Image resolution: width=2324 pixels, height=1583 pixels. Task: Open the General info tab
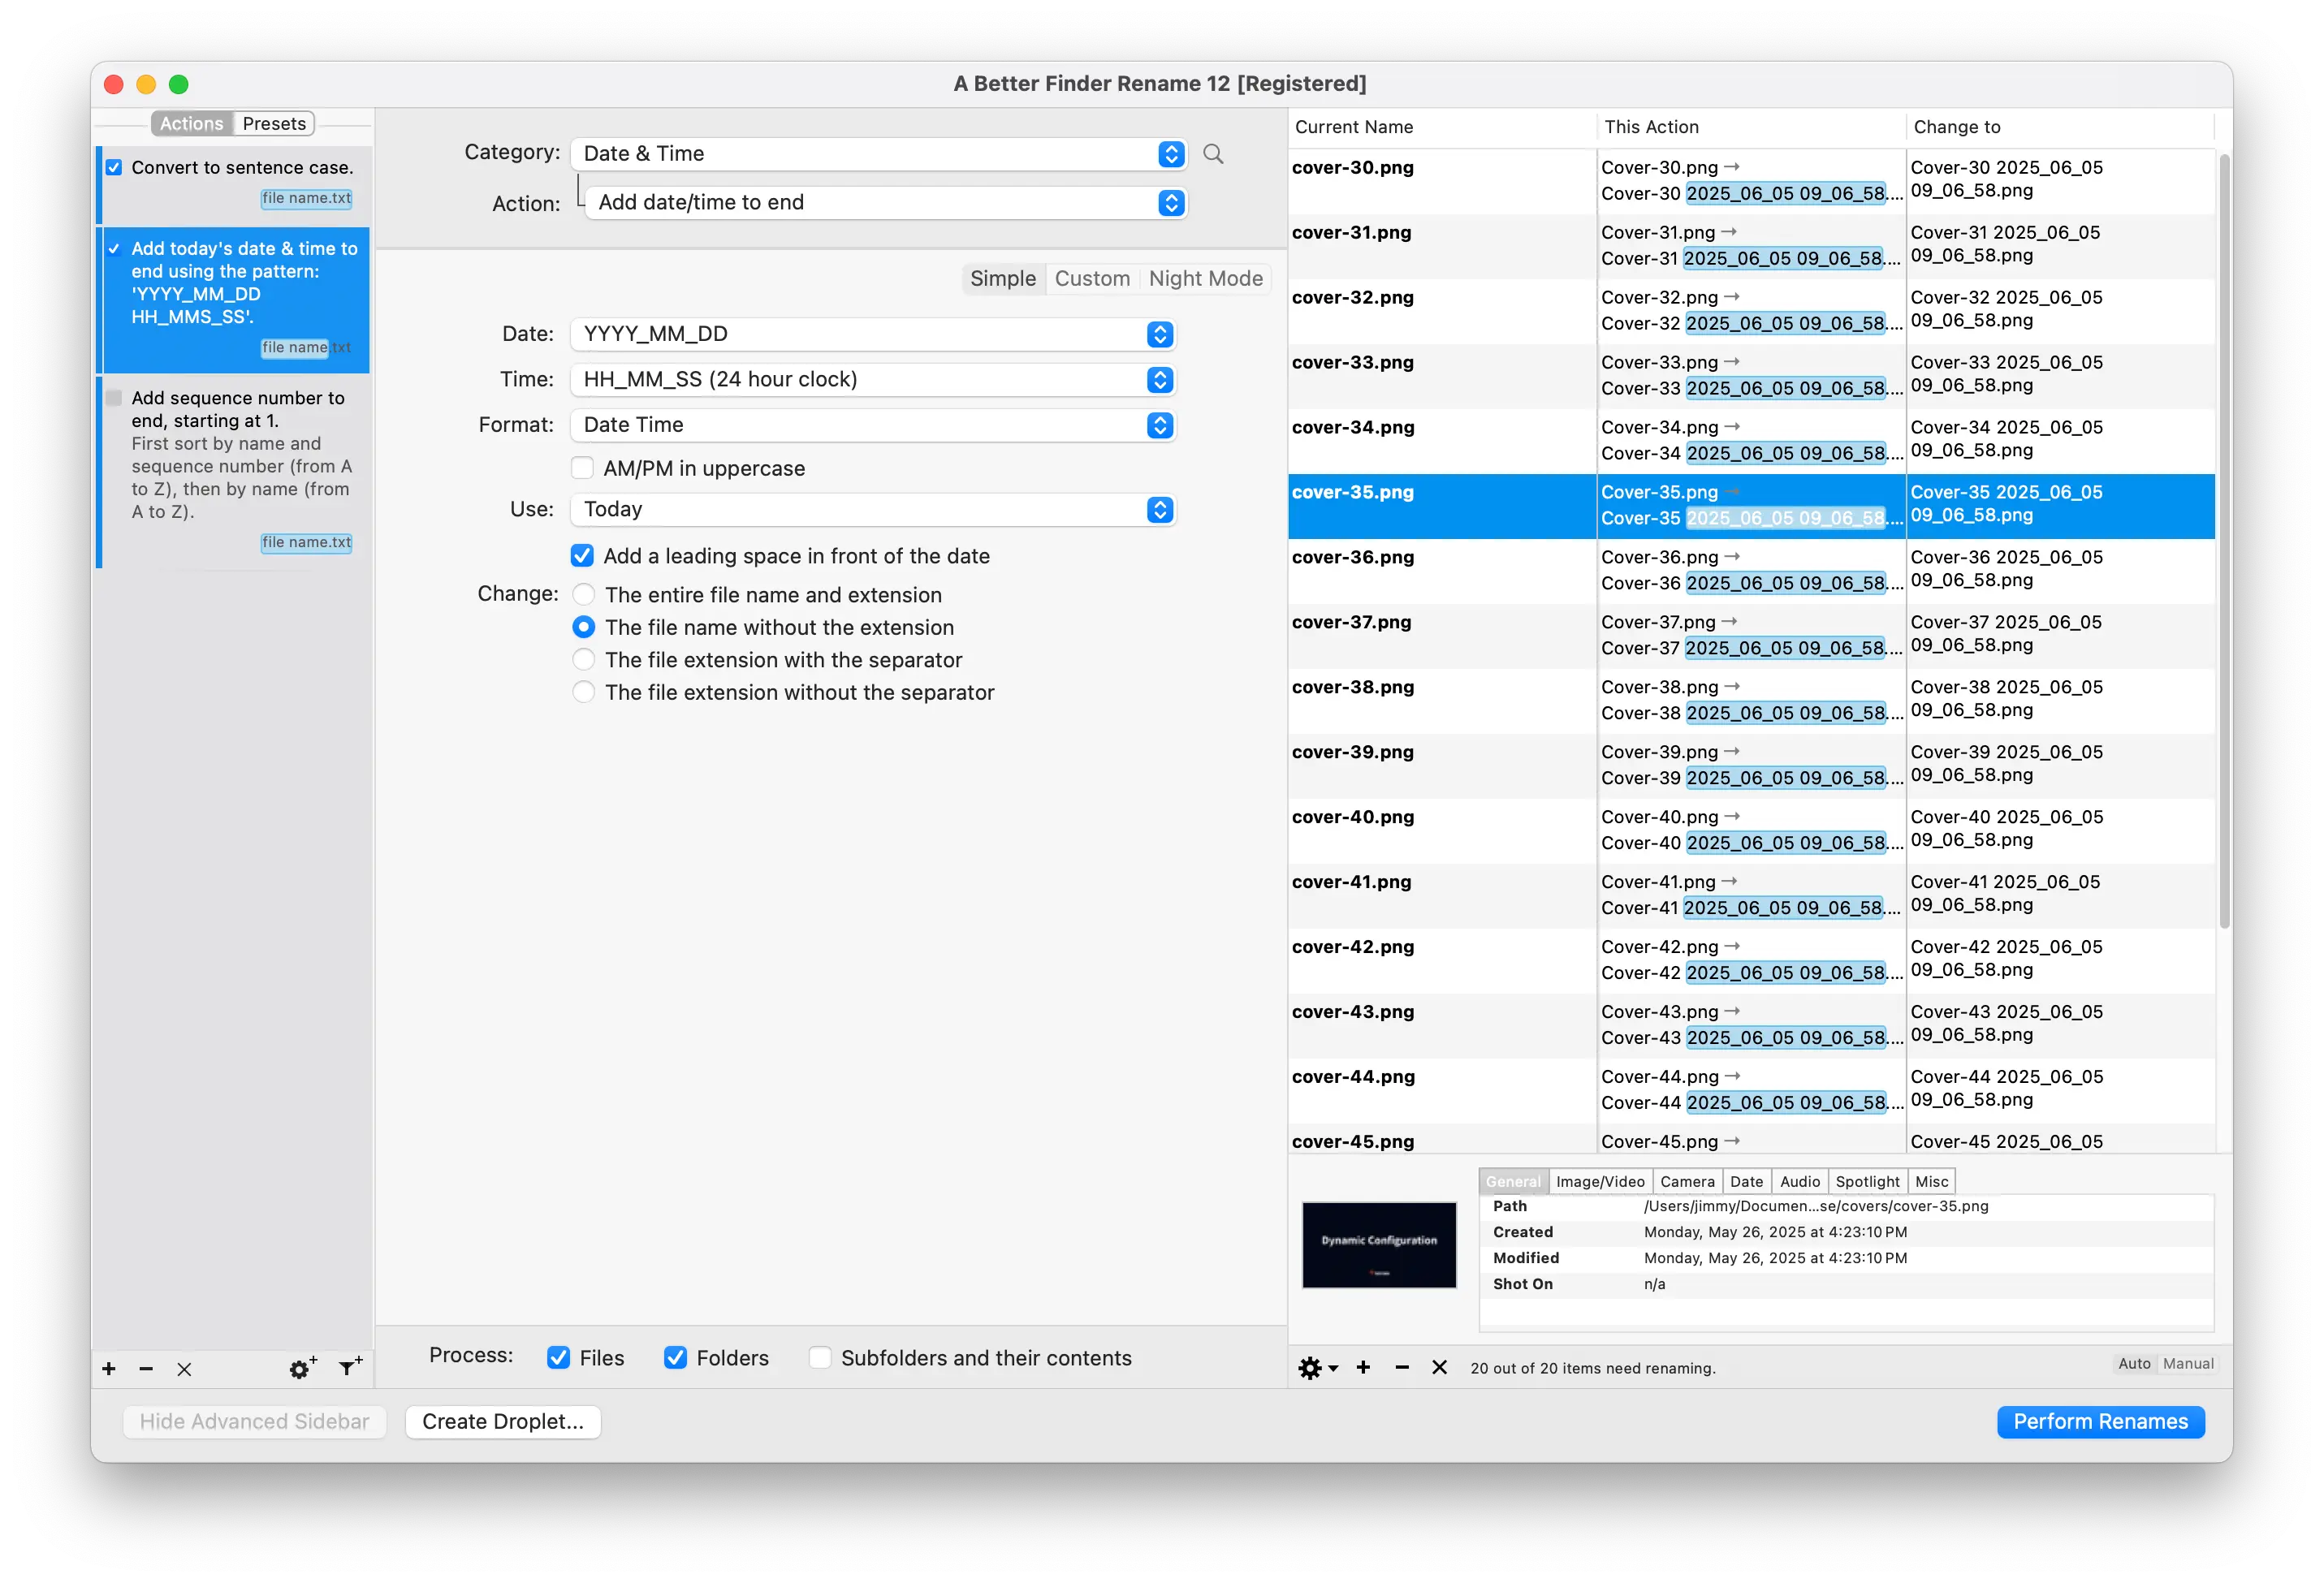1513,1182
